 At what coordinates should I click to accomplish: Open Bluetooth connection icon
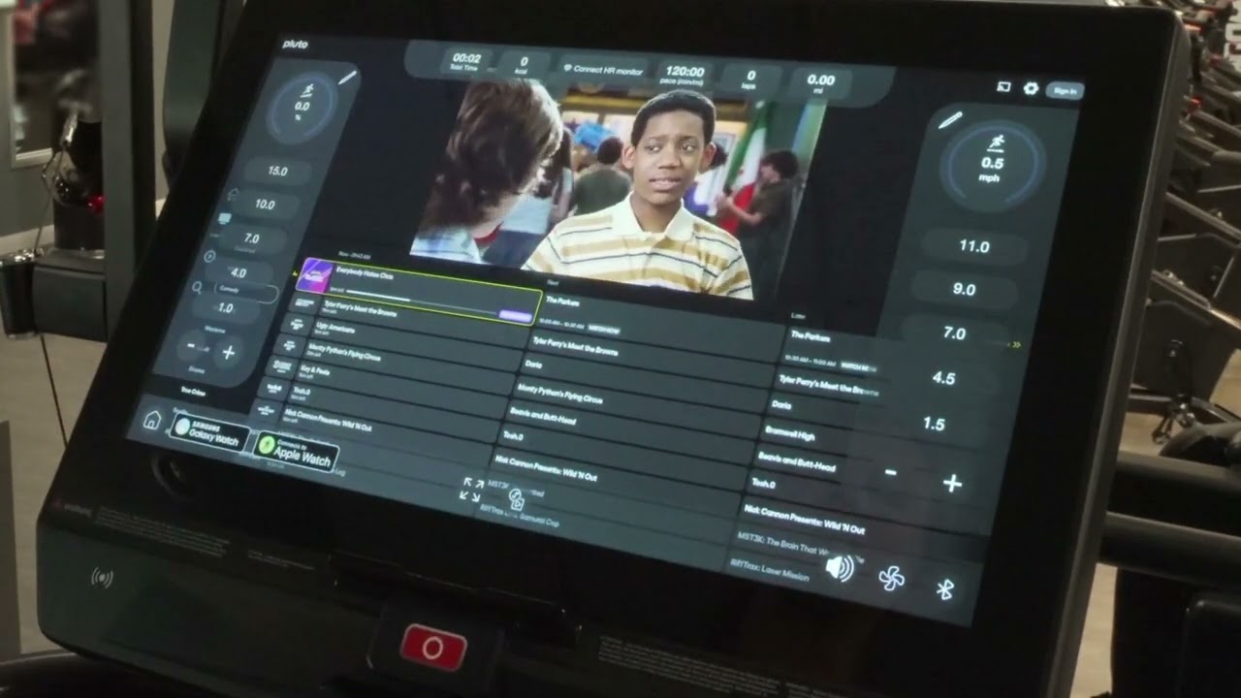(944, 588)
